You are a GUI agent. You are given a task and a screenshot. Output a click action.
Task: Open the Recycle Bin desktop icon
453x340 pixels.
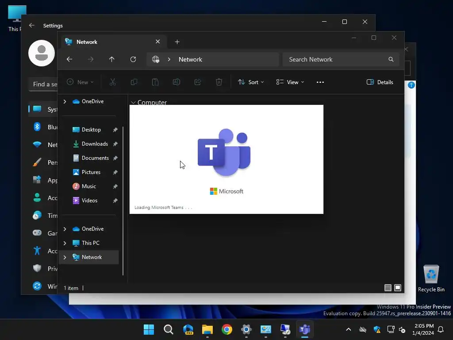(431, 278)
